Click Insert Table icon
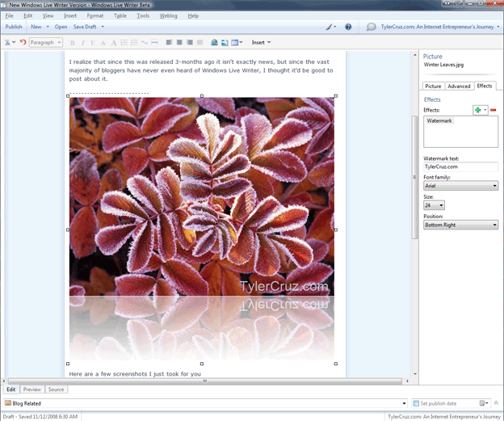This screenshot has height=421, width=504. click(235, 43)
